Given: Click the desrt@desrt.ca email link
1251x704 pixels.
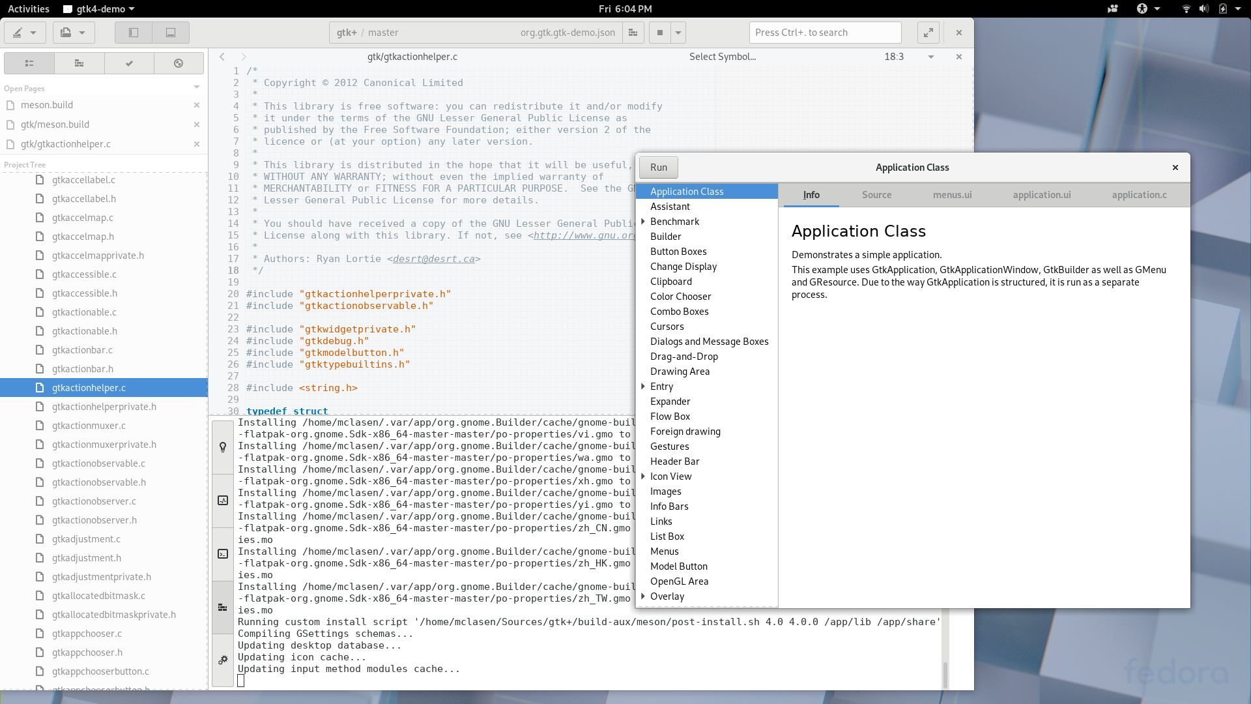Looking at the screenshot, I should (434, 259).
